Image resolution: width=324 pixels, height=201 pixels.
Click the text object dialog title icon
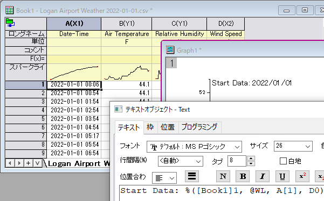pyautogui.click(x=119, y=109)
